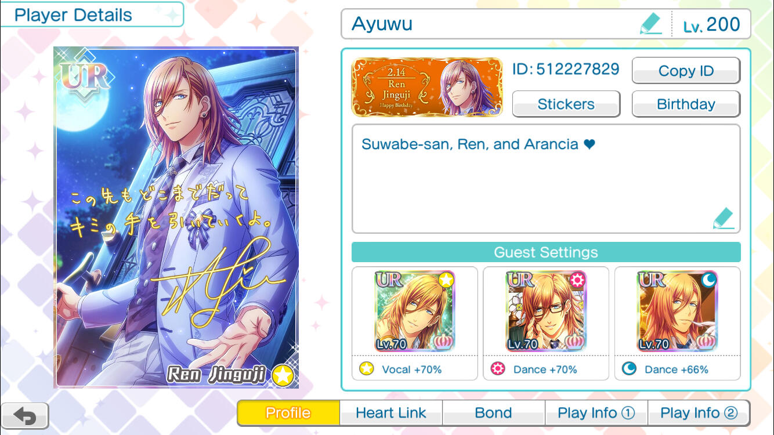Switch to the Heart Link tab

coord(391,413)
